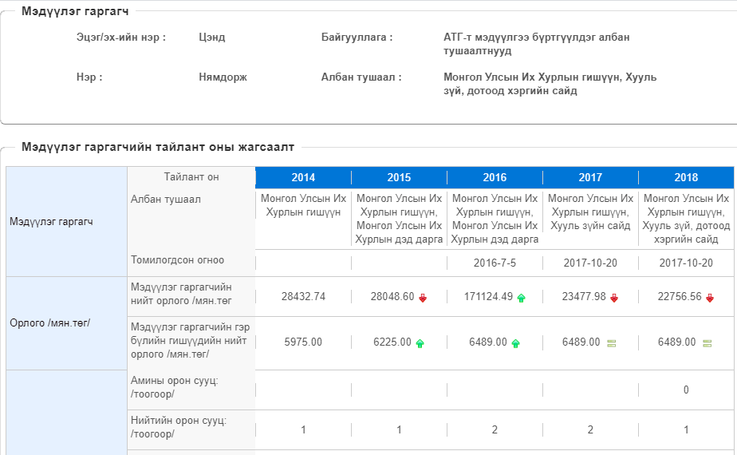Select the 2018 year column header

(686, 177)
